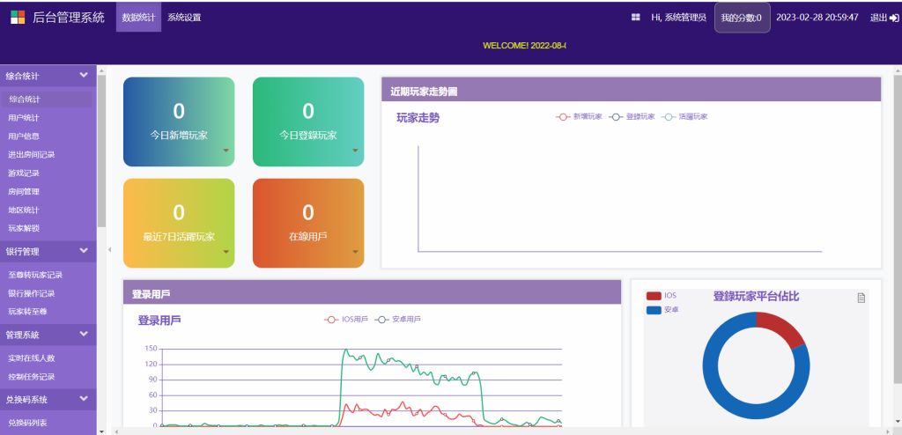Click the date-time 2023-02-28 20:59:47

[x=817, y=18]
